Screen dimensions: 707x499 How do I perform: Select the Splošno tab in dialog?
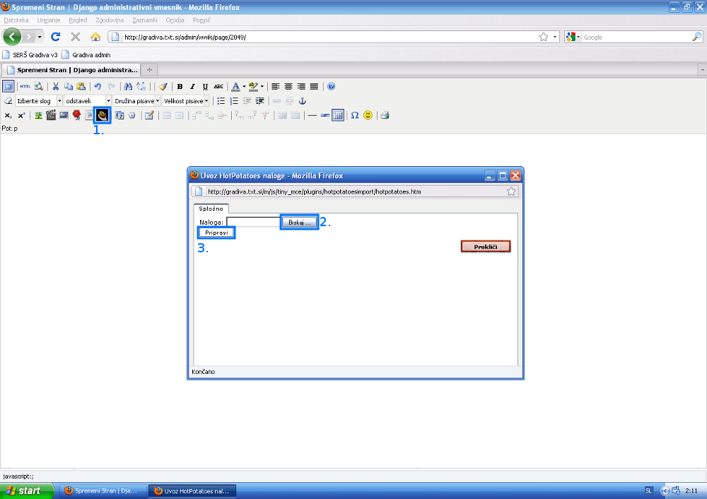[x=211, y=209]
